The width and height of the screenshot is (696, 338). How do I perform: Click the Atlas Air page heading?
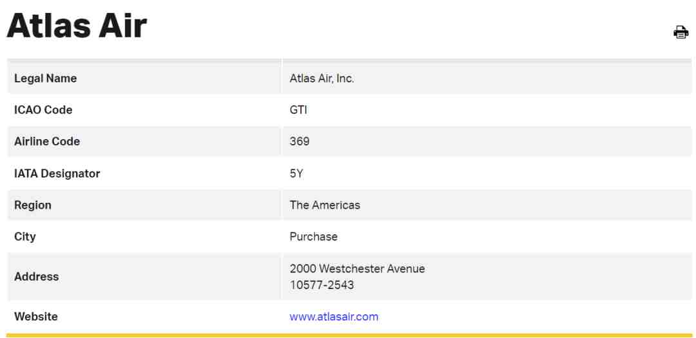tap(76, 26)
